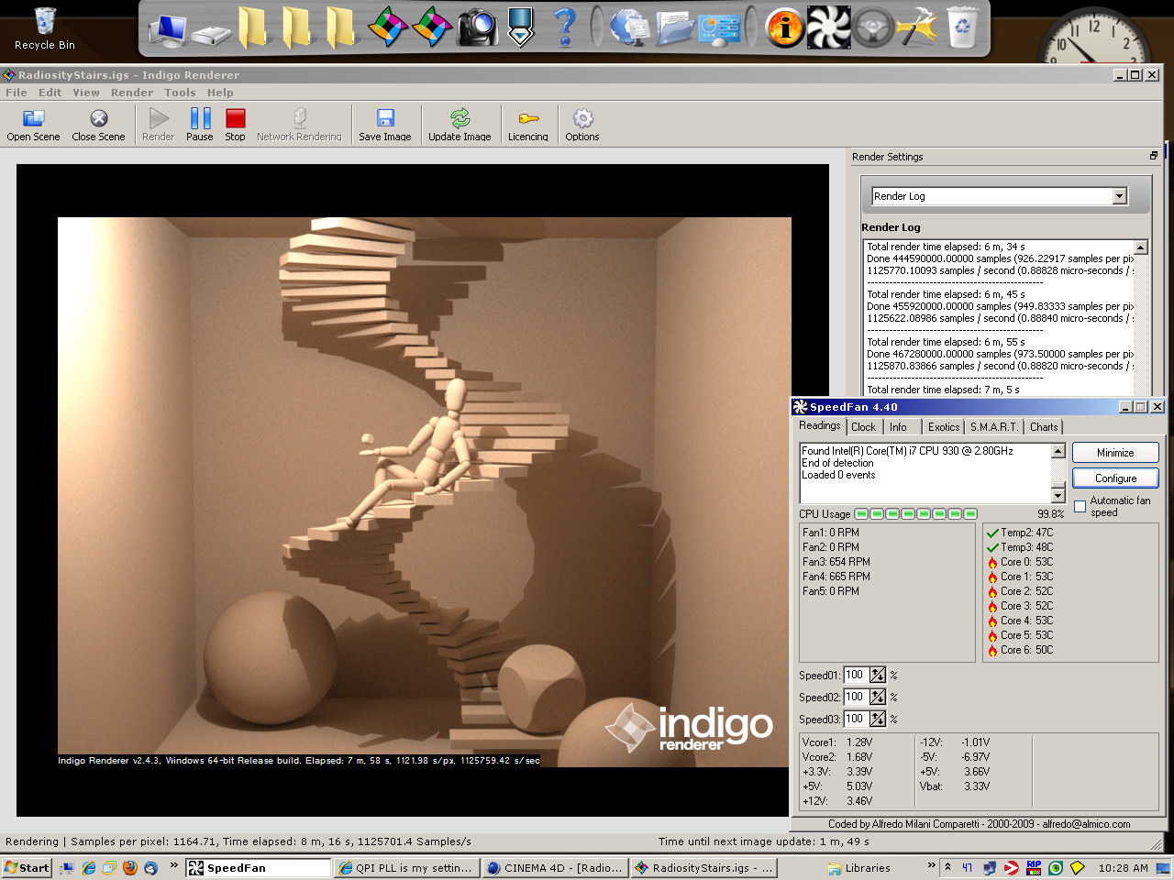Expand the Libraries toolbar overflow chevron
The width and height of the screenshot is (1174, 880).
pos(931,864)
